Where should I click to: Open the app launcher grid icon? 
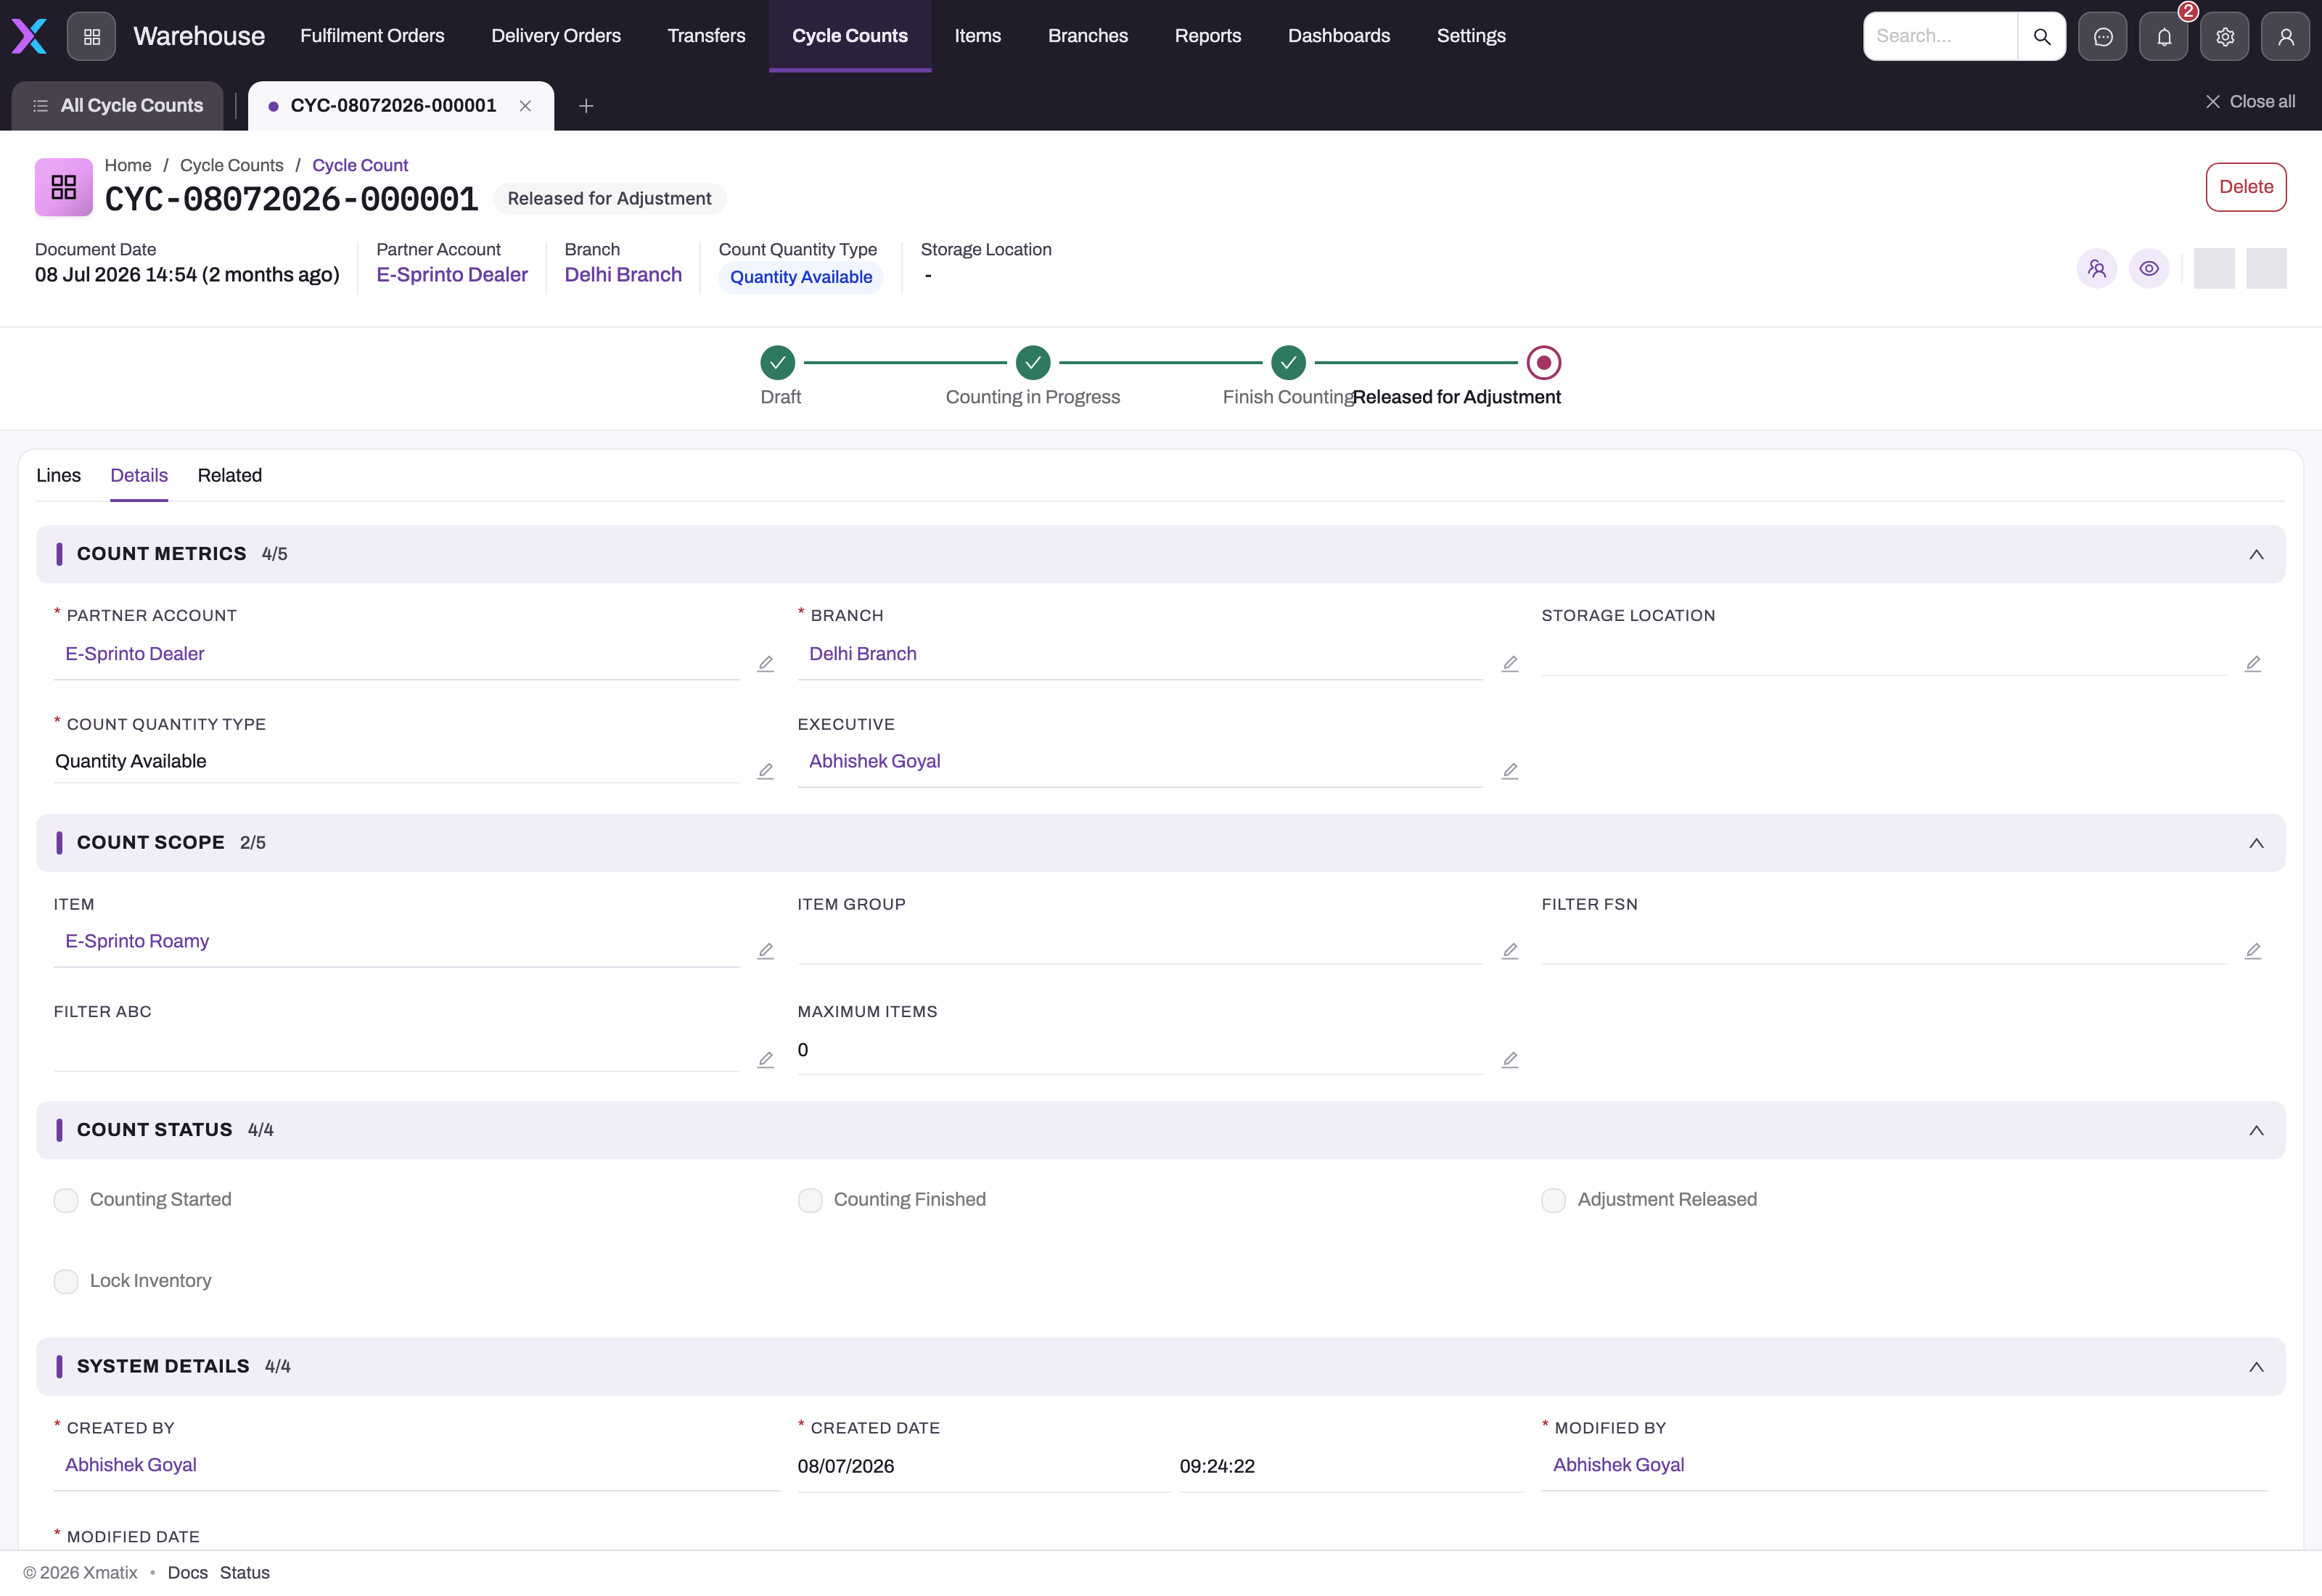click(x=91, y=36)
